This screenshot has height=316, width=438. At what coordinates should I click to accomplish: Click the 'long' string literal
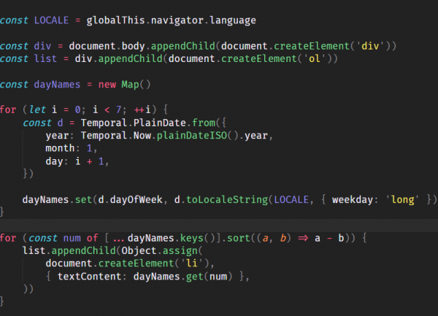click(402, 200)
